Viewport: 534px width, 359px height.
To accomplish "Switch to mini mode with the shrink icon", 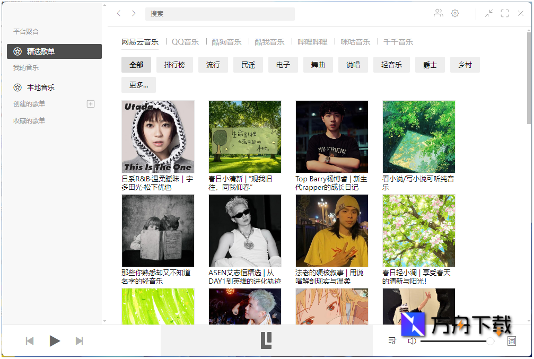I will (489, 13).
